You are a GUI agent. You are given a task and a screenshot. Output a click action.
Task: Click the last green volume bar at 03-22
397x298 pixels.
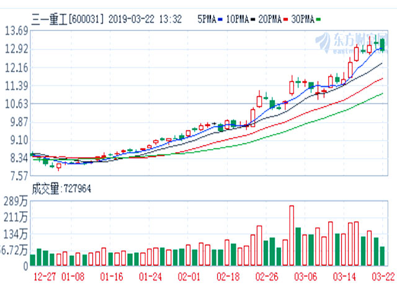[x=382, y=256]
